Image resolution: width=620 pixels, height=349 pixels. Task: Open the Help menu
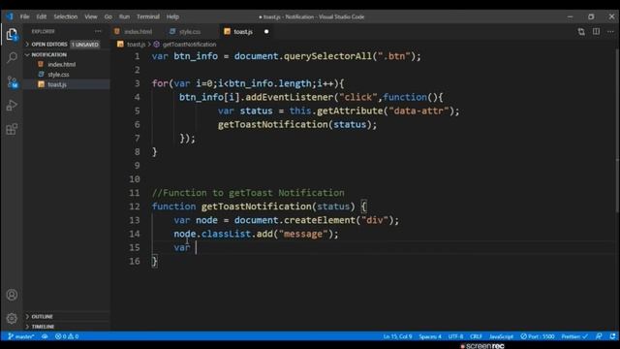pos(172,16)
